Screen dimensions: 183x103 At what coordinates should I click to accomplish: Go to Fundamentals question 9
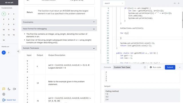point(14,24)
